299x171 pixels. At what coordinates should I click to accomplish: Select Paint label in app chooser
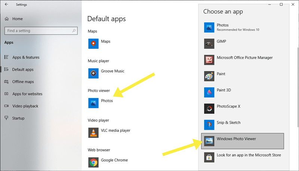[221, 74]
